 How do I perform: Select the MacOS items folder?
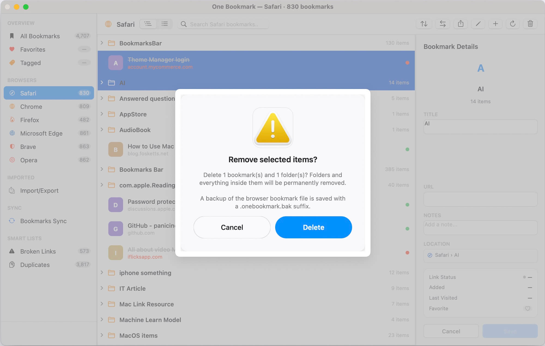click(x=256, y=335)
